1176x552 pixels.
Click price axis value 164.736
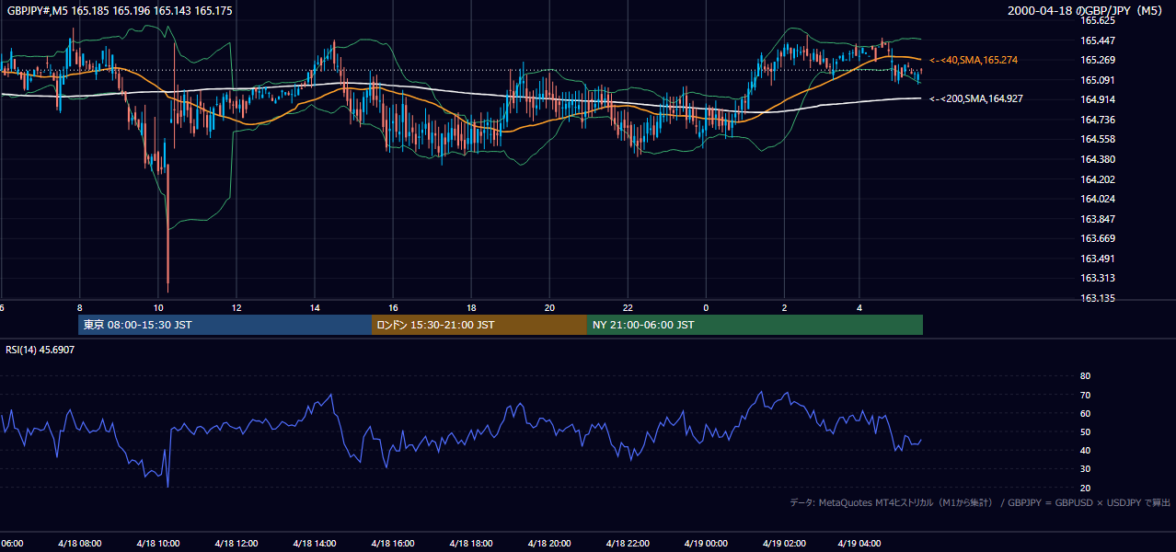(1097, 120)
